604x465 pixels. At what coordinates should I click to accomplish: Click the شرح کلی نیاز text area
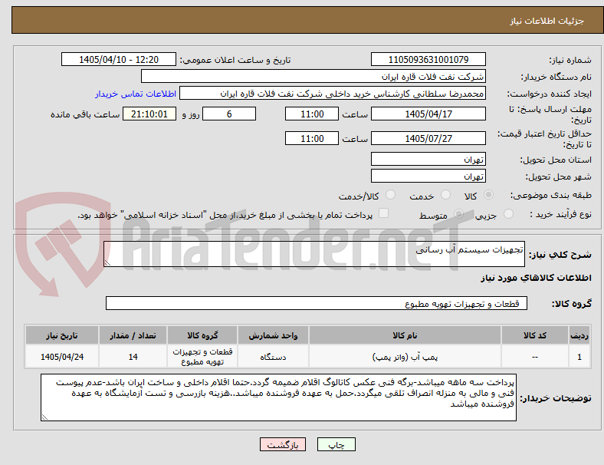(x=314, y=254)
